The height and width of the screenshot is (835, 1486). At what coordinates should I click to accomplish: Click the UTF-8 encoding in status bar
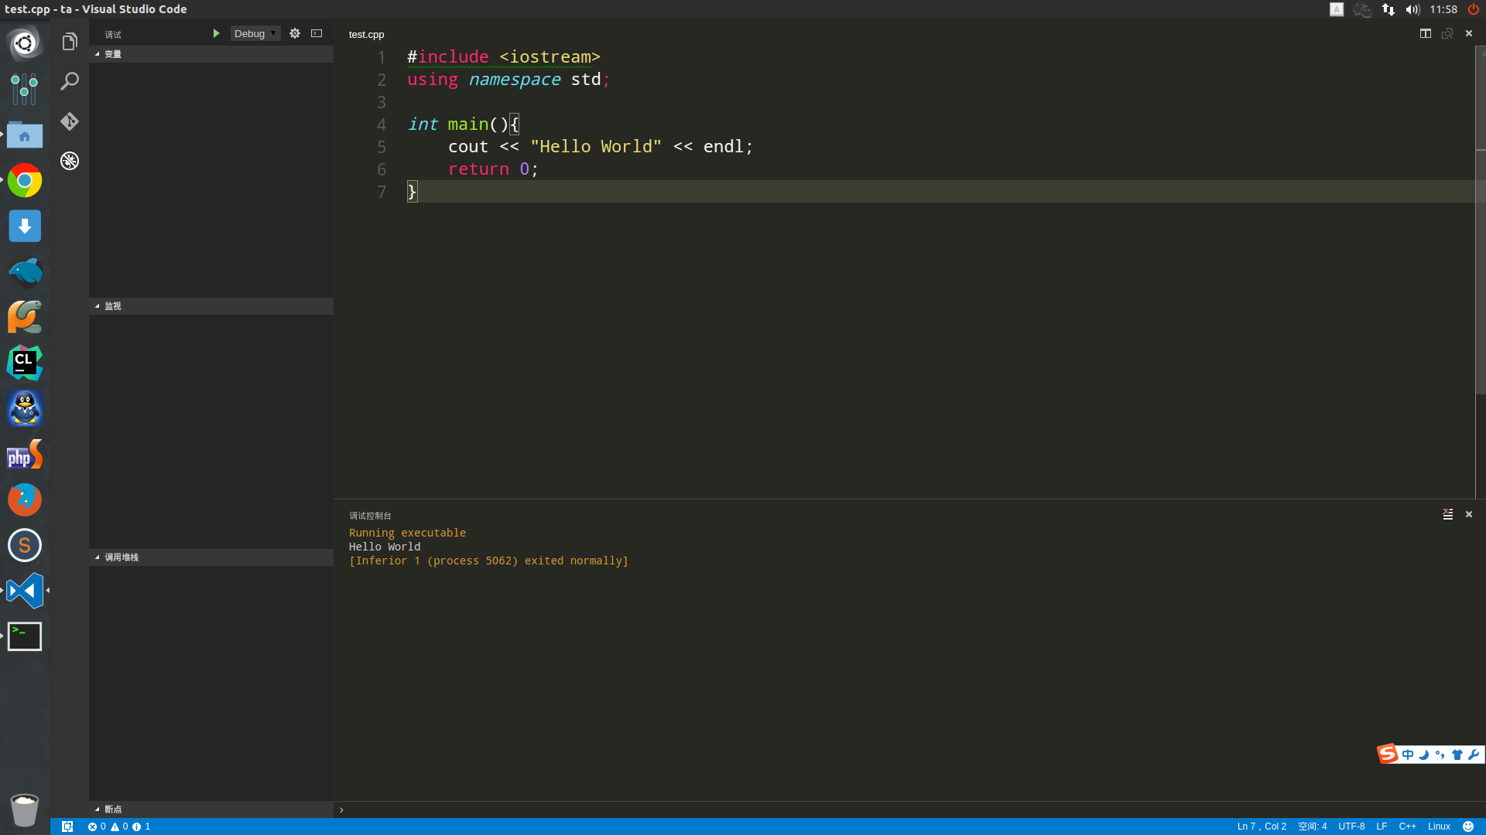pos(1351,826)
